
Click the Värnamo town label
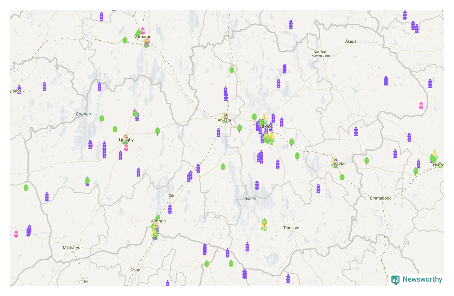(143, 37)
